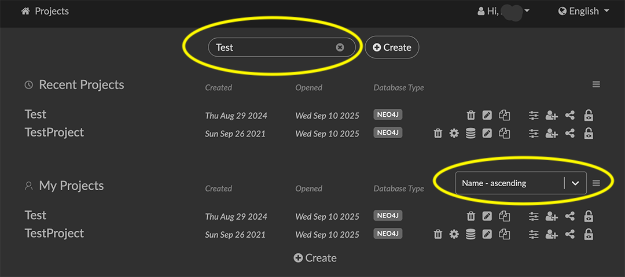
Task: Add a user to TestProject in My Projects
Action: [x=552, y=234]
